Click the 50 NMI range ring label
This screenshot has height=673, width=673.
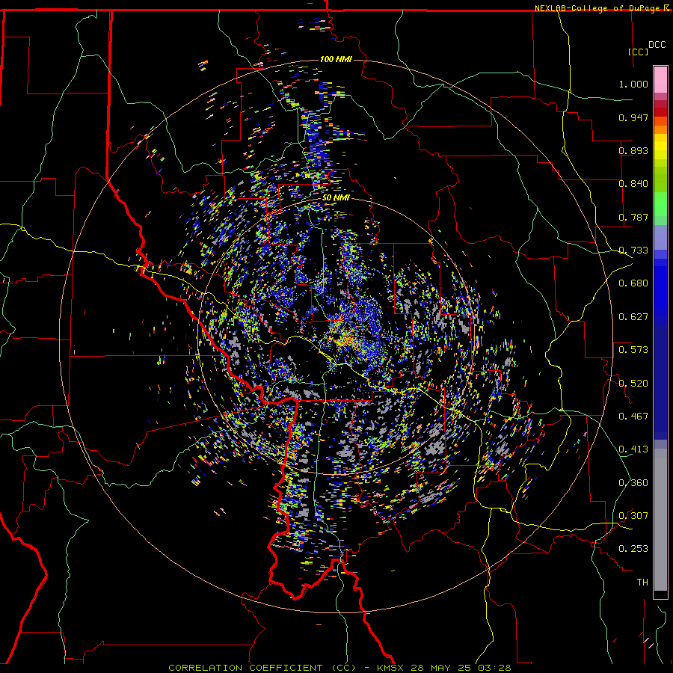(x=336, y=198)
